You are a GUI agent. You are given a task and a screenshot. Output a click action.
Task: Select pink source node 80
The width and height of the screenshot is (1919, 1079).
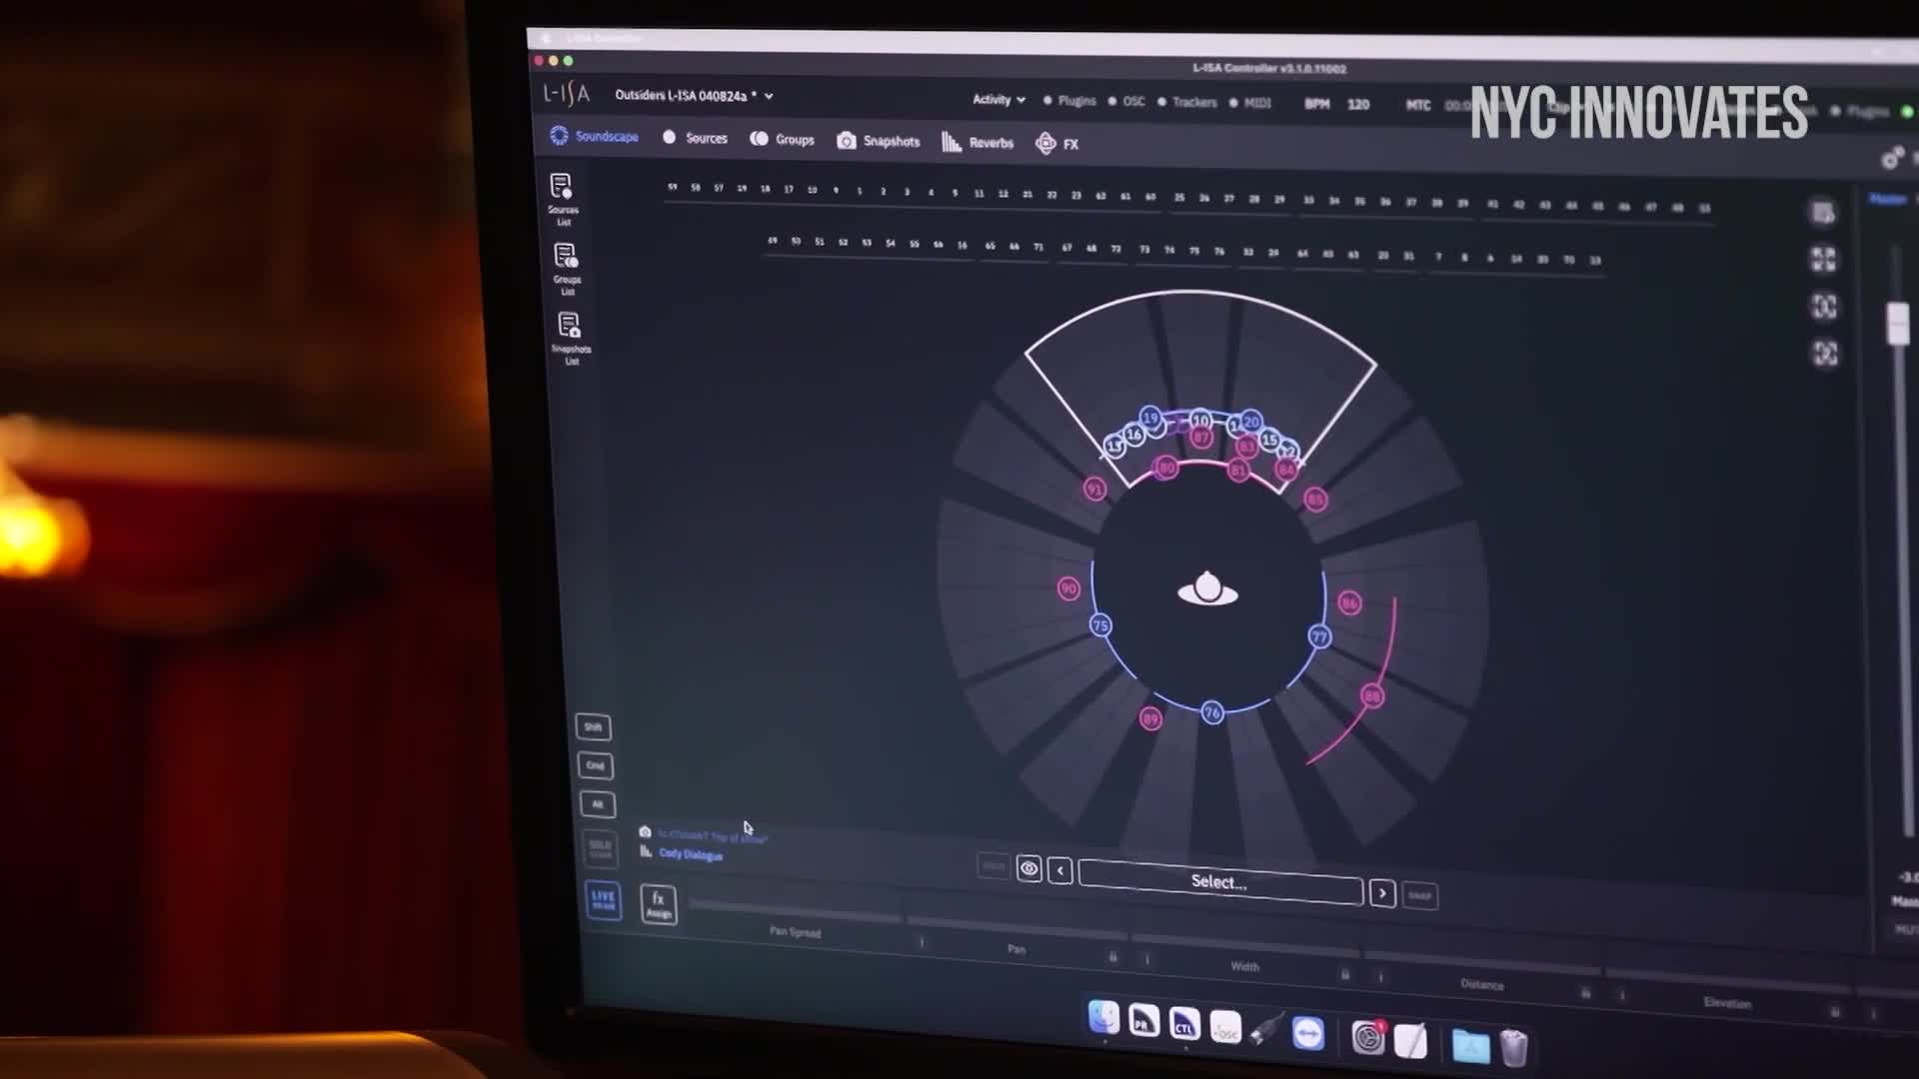1165,467
